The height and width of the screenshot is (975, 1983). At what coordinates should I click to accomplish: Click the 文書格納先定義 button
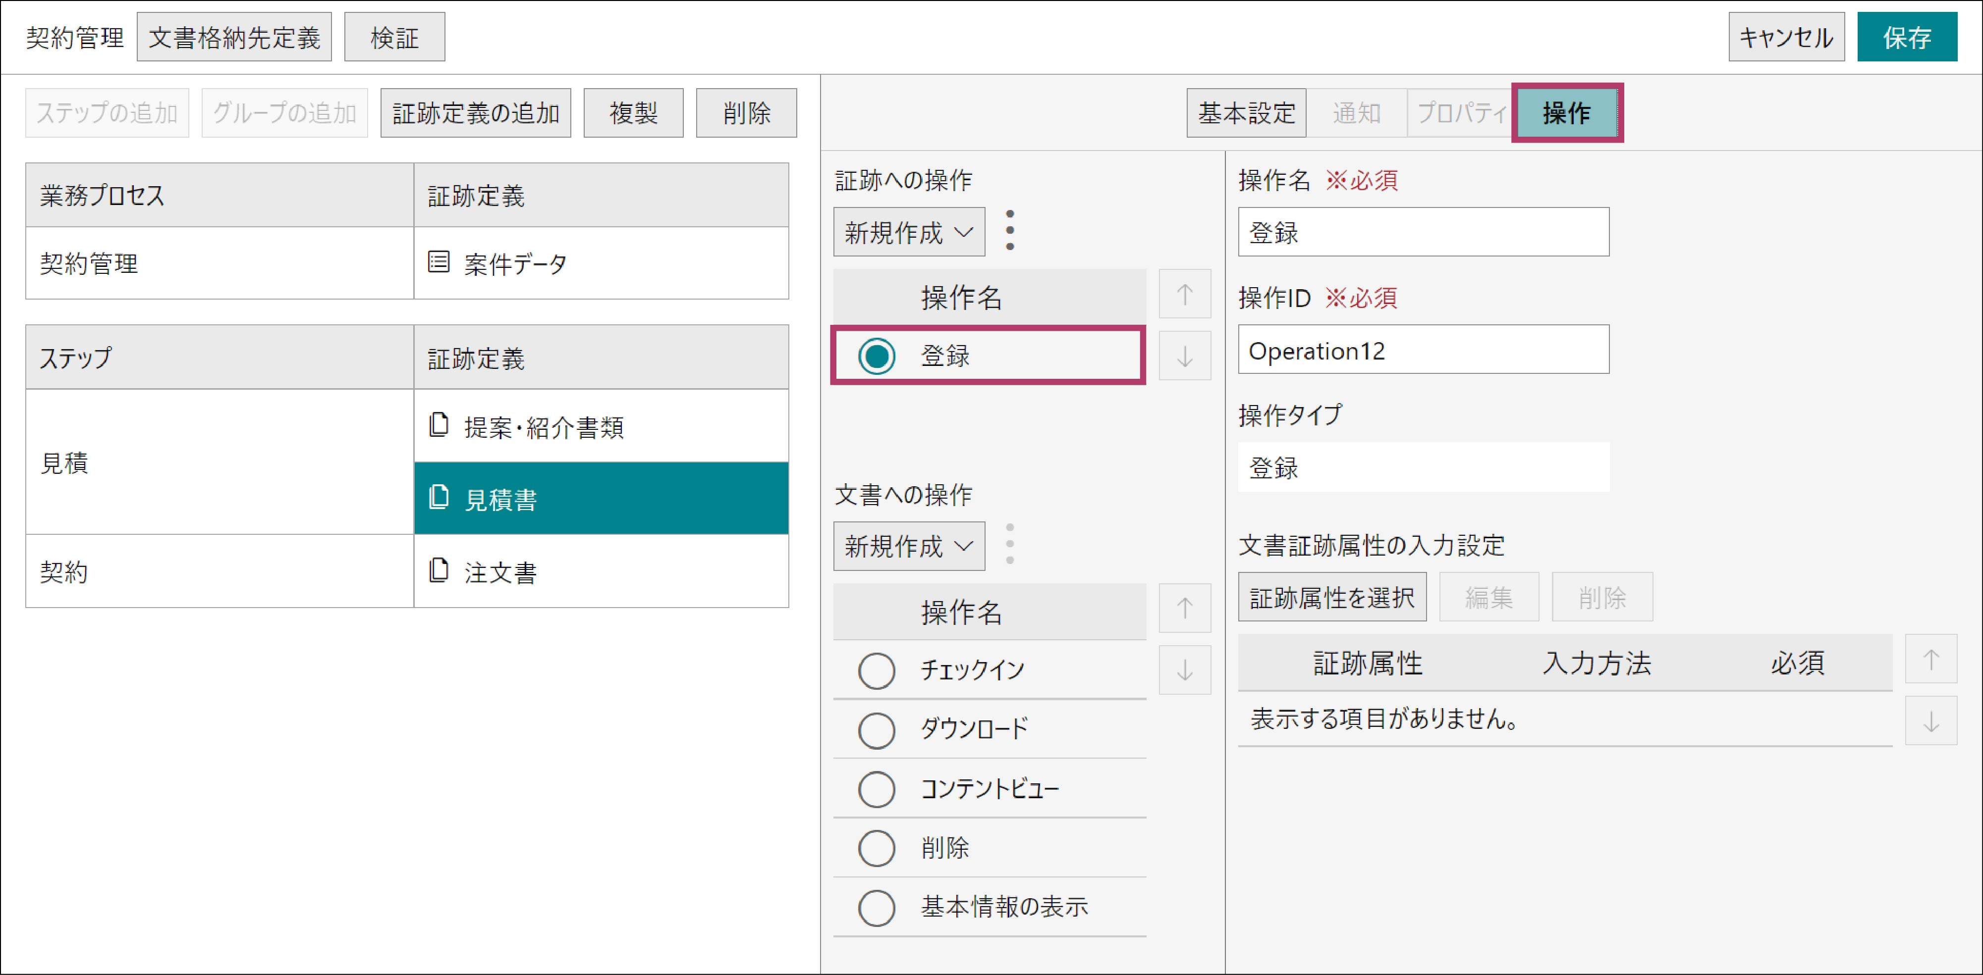(234, 37)
